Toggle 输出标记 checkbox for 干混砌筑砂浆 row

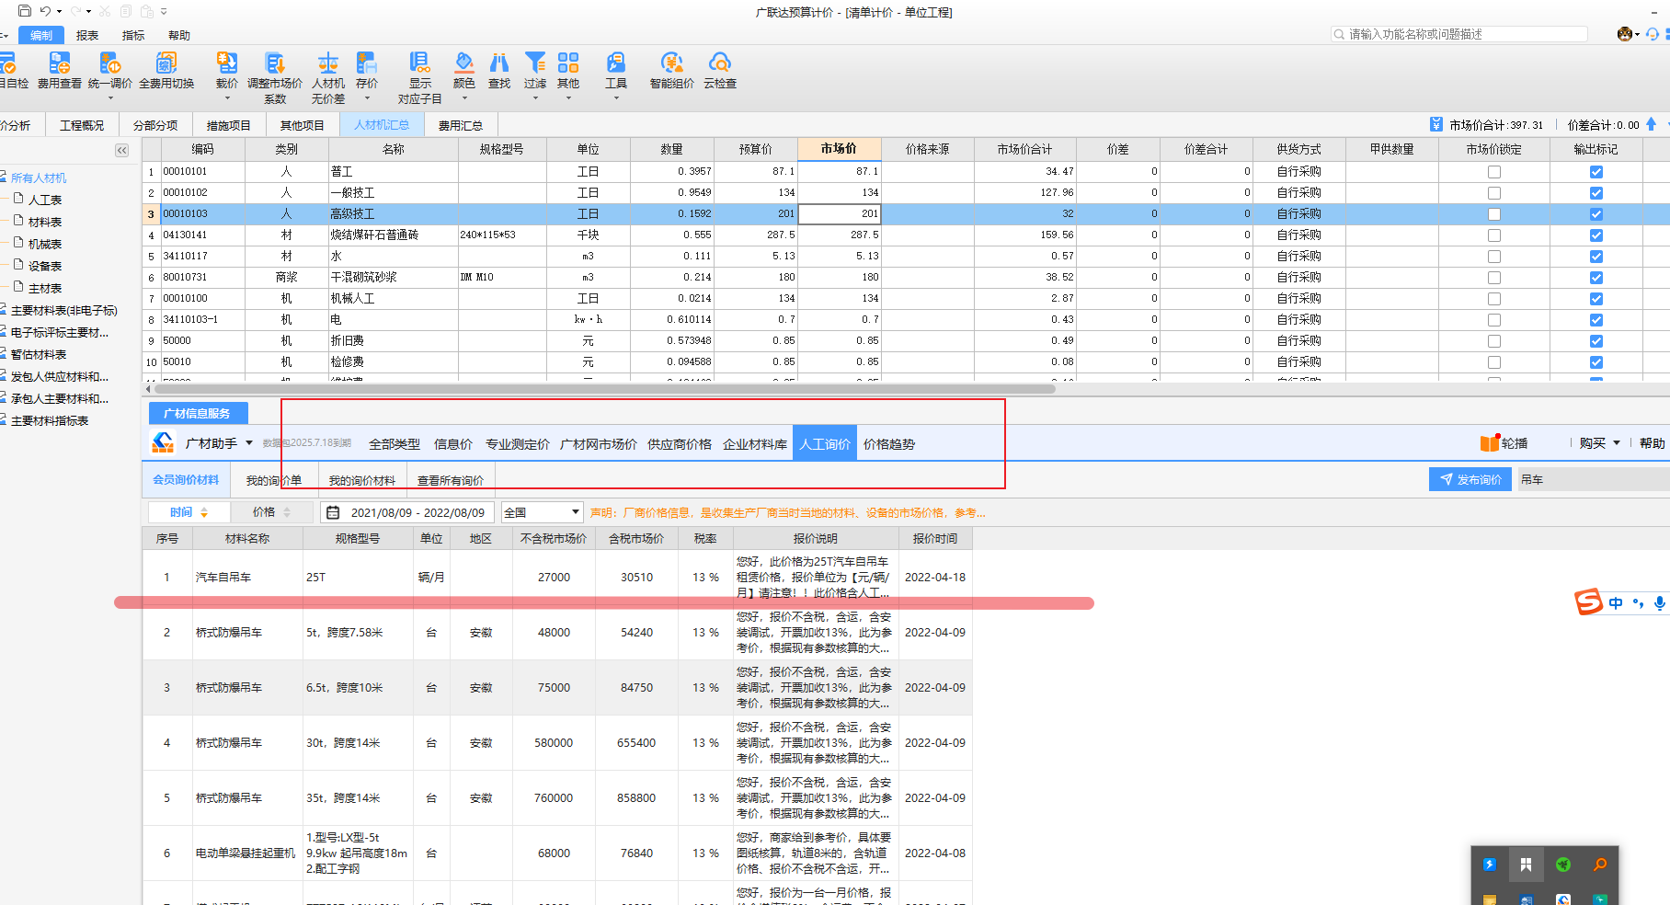point(1596,278)
